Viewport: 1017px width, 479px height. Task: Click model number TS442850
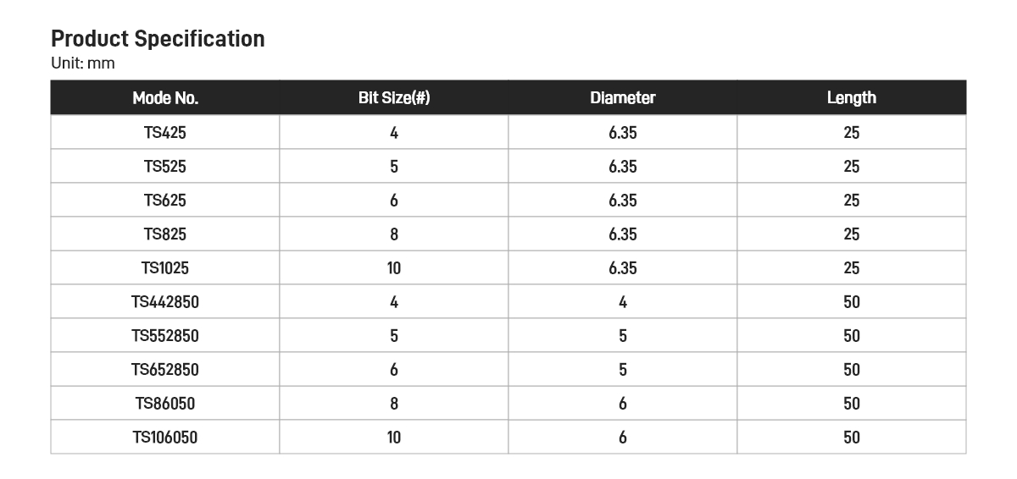[x=165, y=302]
